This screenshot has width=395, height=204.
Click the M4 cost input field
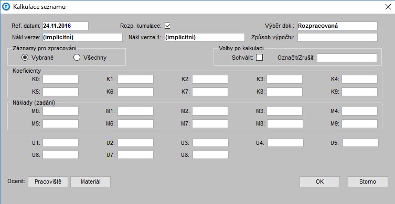pyautogui.click(x=359, y=111)
